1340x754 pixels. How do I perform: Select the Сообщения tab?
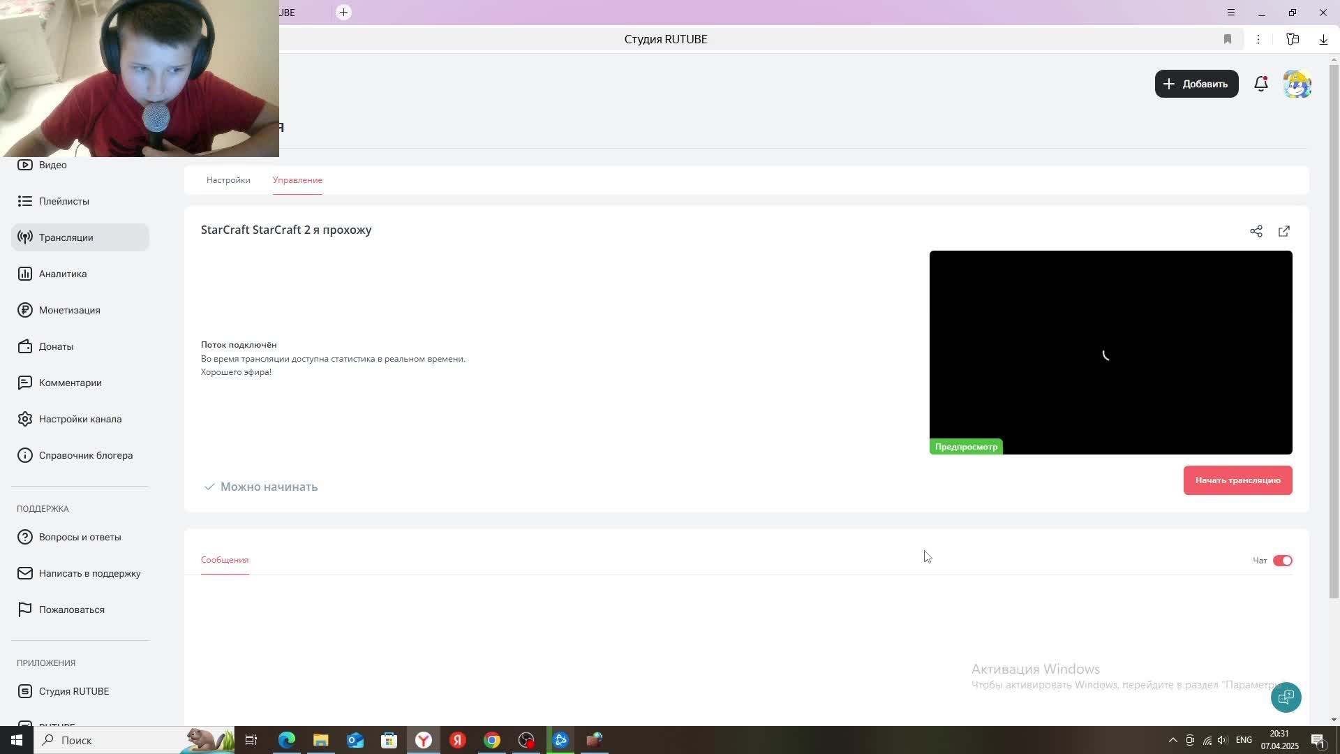click(x=225, y=560)
